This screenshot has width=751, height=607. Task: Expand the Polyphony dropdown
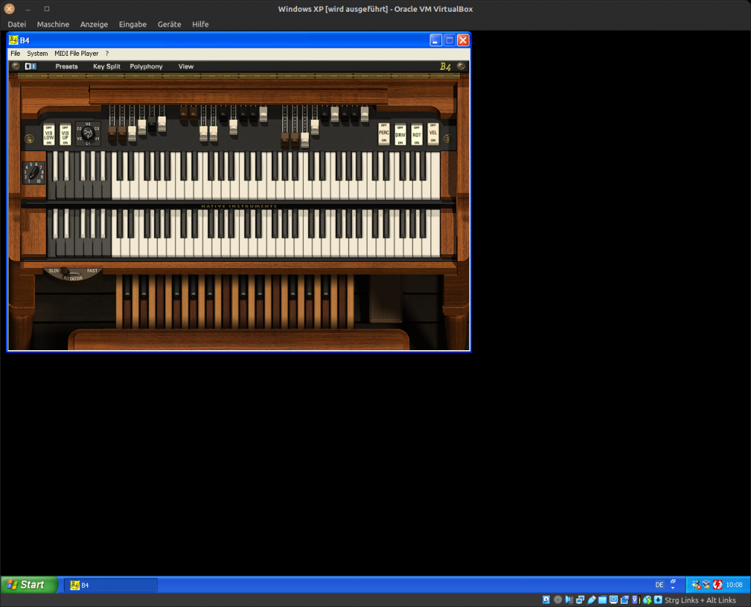[x=146, y=67]
